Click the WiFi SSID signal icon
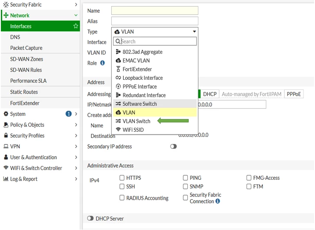The height and width of the screenshot is (230, 315). (x=118, y=130)
